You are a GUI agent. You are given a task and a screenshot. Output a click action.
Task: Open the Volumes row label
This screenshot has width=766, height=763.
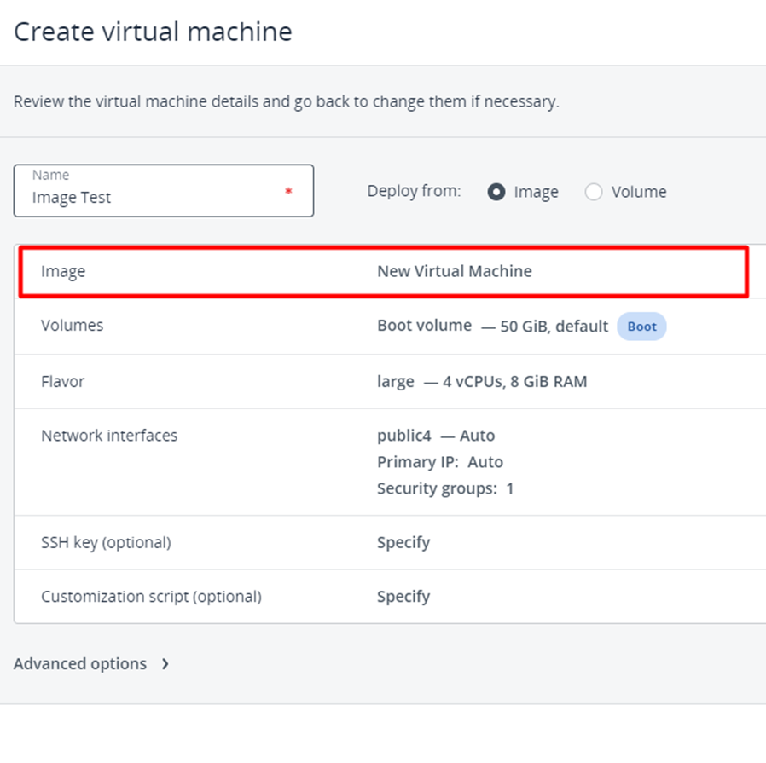point(72,326)
